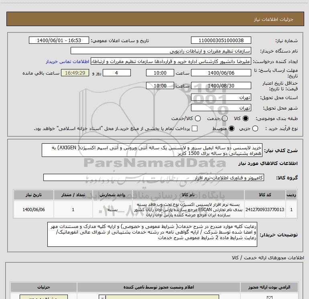Select the کالا radio button

point(246,118)
